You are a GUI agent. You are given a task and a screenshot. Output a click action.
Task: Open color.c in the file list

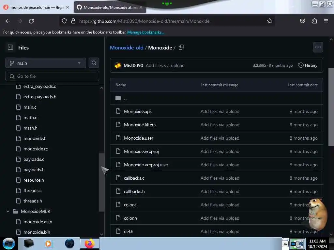[x=130, y=205]
